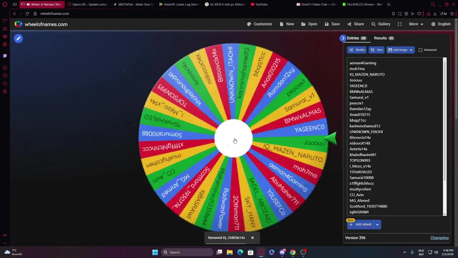Open the Add image dropdown
This screenshot has height=258, width=458.
(x=400, y=50)
